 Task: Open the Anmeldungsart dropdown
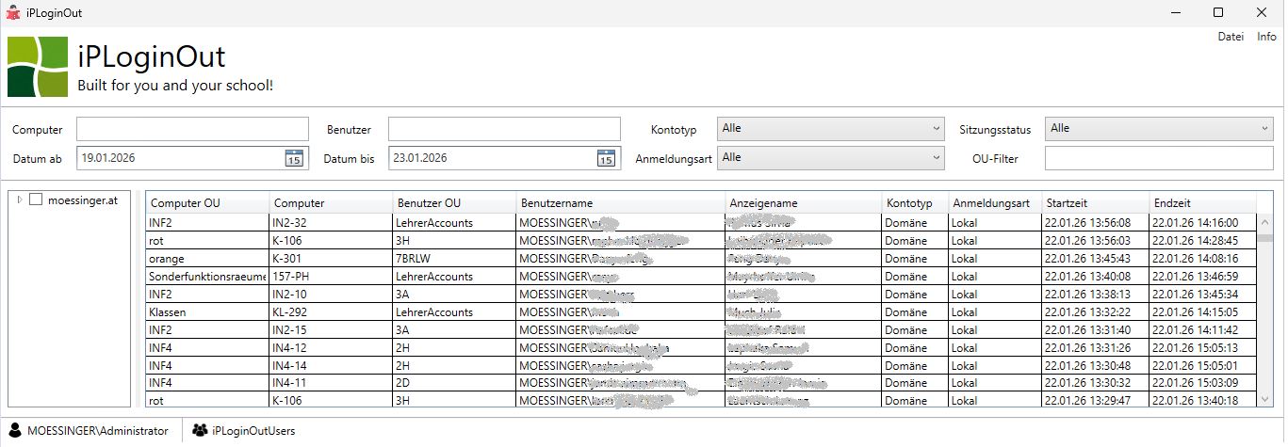[x=830, y=158]
